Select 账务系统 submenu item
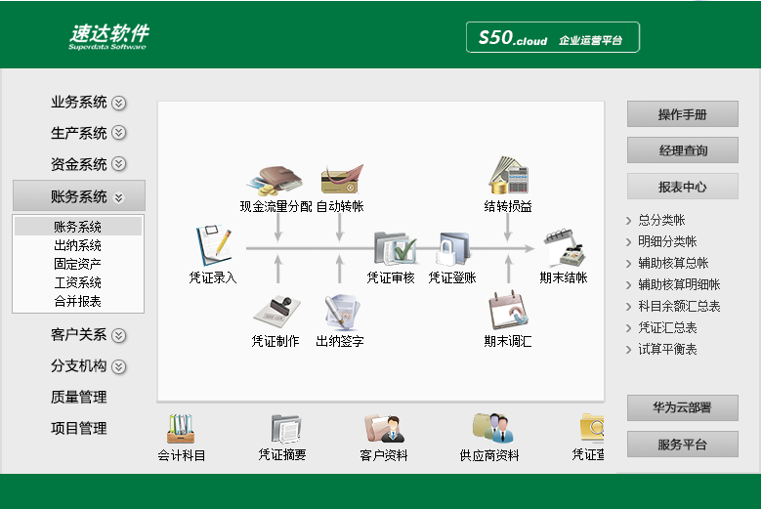 [78, 227]
